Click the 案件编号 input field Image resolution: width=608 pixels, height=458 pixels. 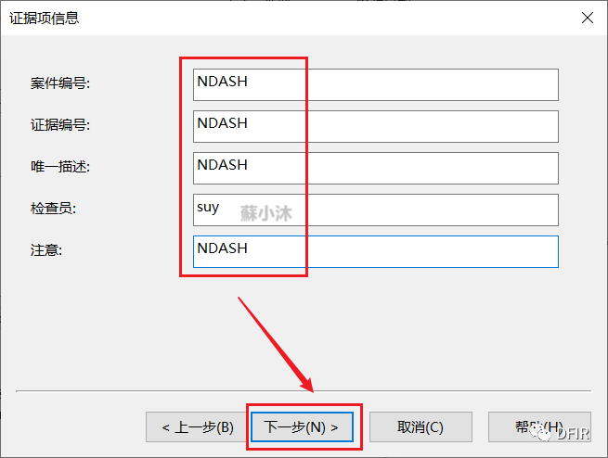click(x=375, y=84)
